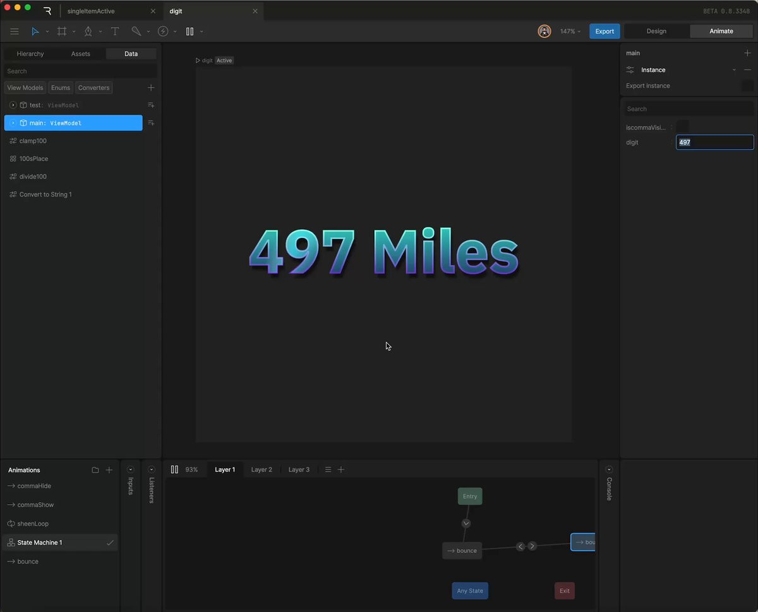The image size is (758, 612).
Task: Click the digit value input field
Action: pyautogui.click(x=714, y=143)
